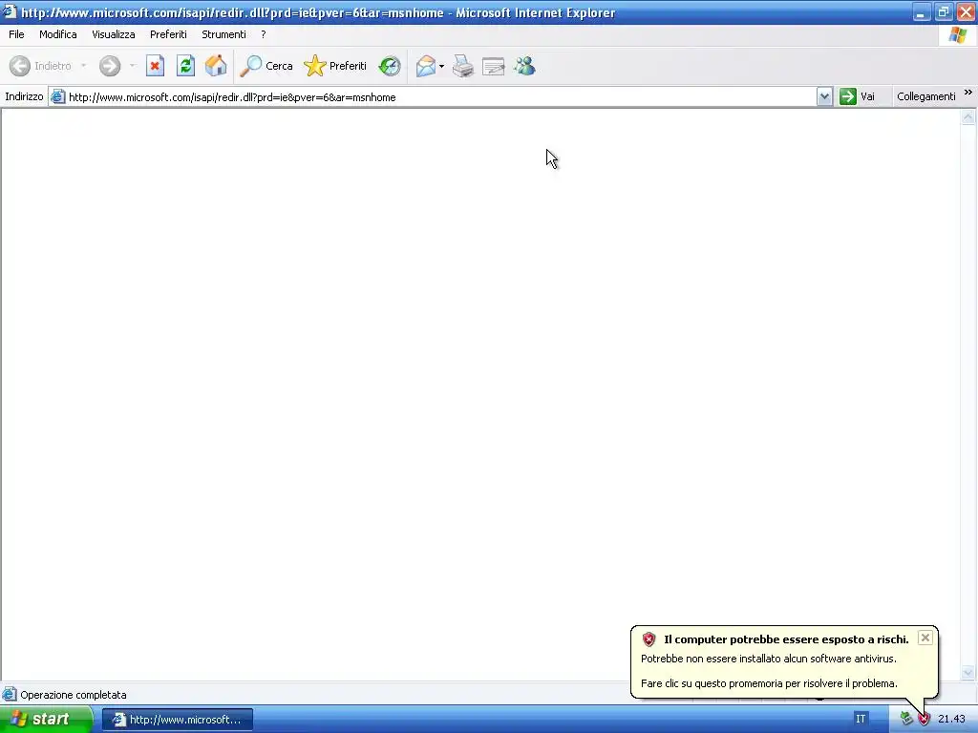Click the IE icon in title bar

coord(10,11)
